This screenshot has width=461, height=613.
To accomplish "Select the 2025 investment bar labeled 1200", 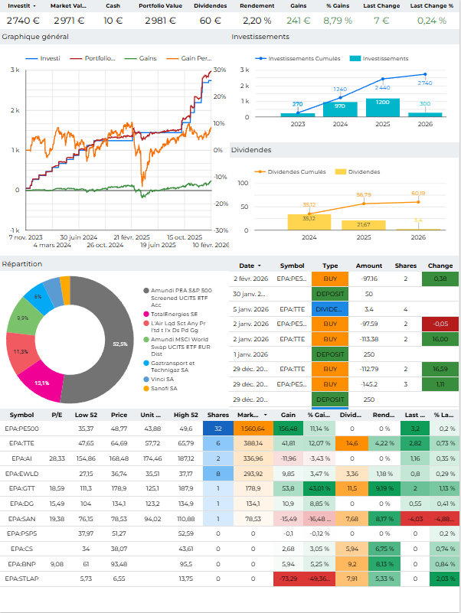I will [381, 107].
